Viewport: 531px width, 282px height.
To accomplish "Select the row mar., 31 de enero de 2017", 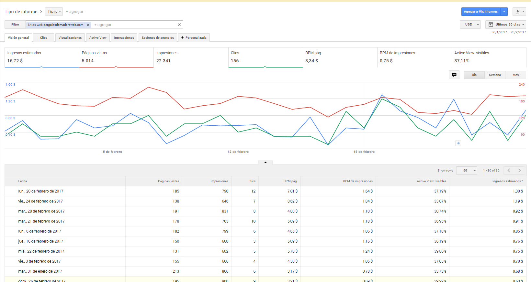I will pos(265,271).
